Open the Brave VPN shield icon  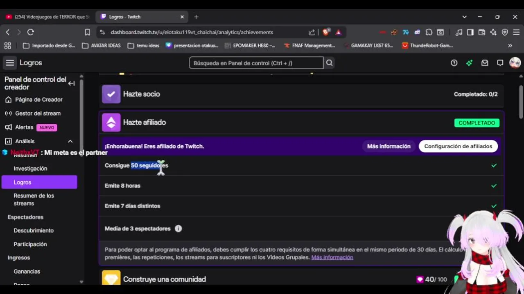coord(505,32)
